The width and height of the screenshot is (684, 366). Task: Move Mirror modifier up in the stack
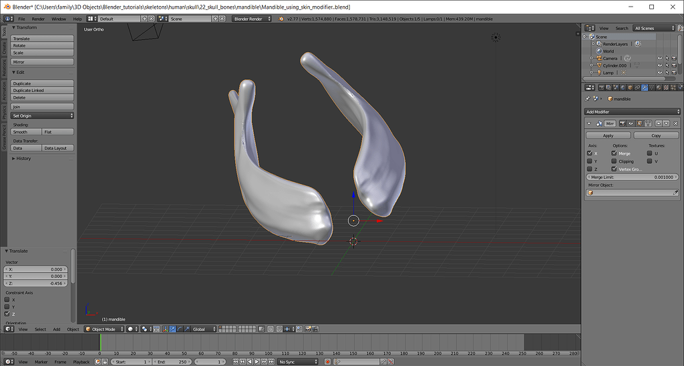(x=659, y=123)
